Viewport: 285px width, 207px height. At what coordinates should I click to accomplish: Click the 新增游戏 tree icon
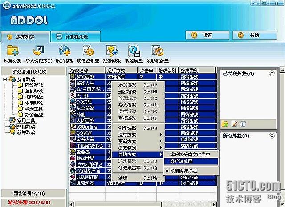point(12,132)
